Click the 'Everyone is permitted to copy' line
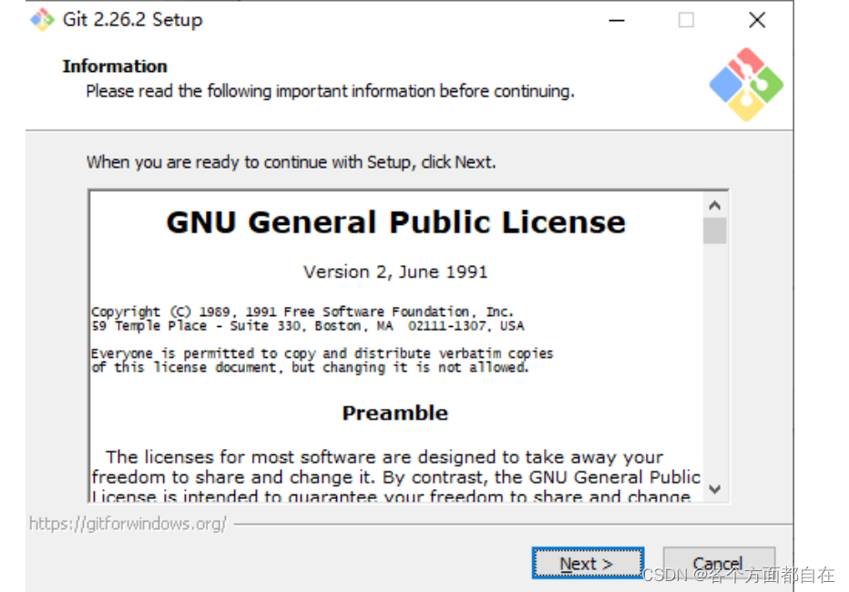Viewport: 849px width, 592px height. (322, 353)
